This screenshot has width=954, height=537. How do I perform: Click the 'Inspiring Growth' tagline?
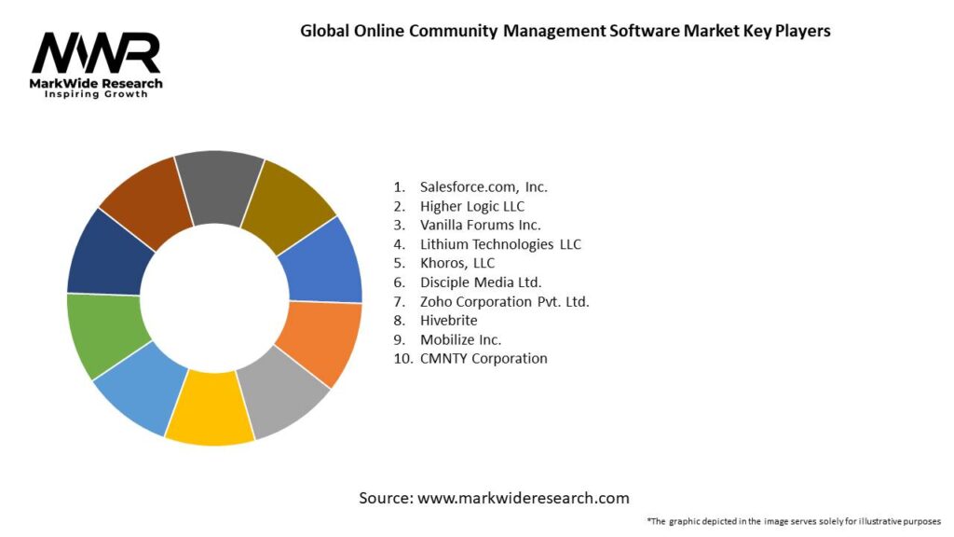tap(96, 94)
